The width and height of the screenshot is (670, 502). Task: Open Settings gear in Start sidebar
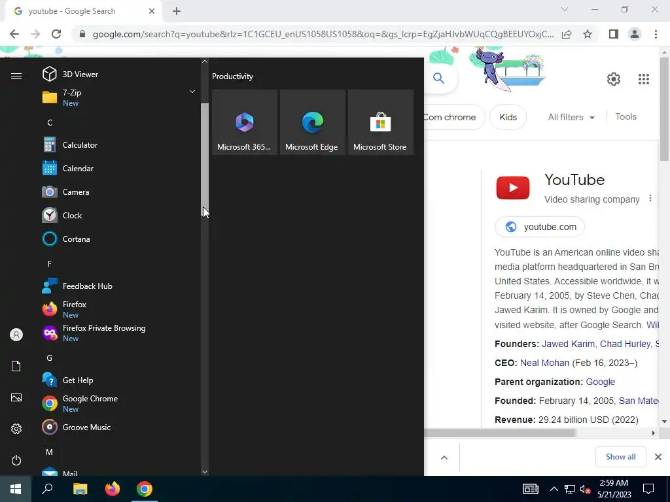16,429
